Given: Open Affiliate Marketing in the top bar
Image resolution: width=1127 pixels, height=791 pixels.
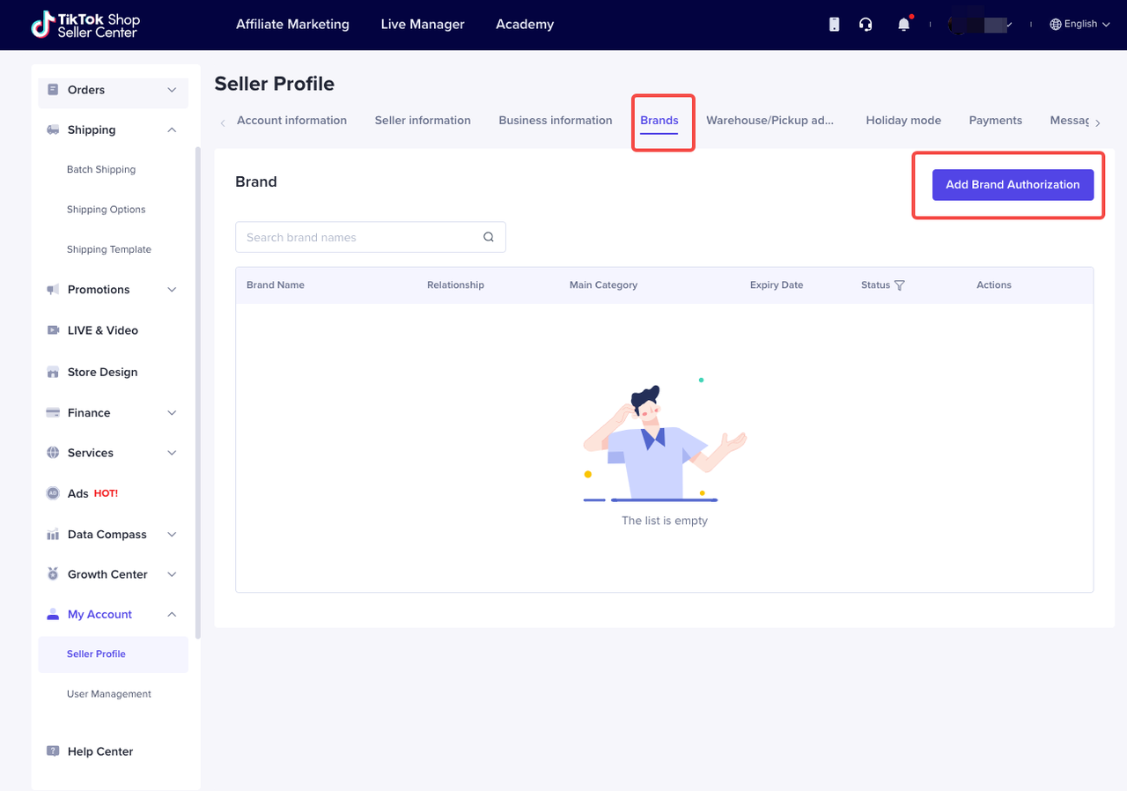Looking at the screenshot, I should 292,25.
